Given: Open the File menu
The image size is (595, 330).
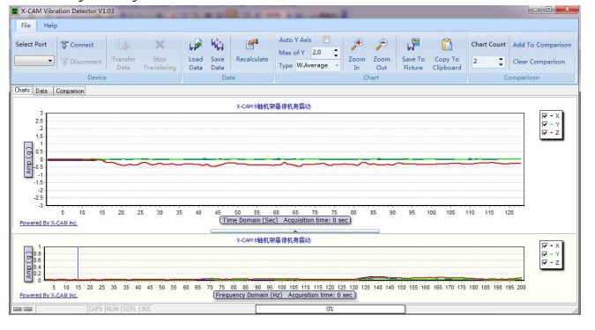Looking at the screenshot, I should click(26, 26).
